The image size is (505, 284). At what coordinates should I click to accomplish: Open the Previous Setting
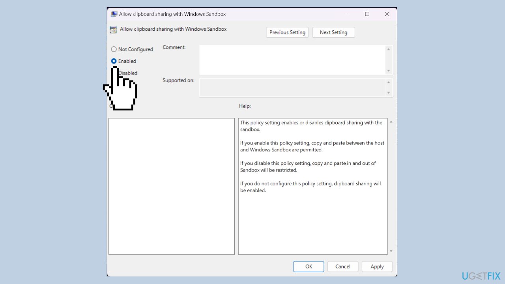click(288, 32)
